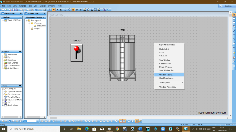
Task: Open Window Scripts from context menu
Action: 166,74
